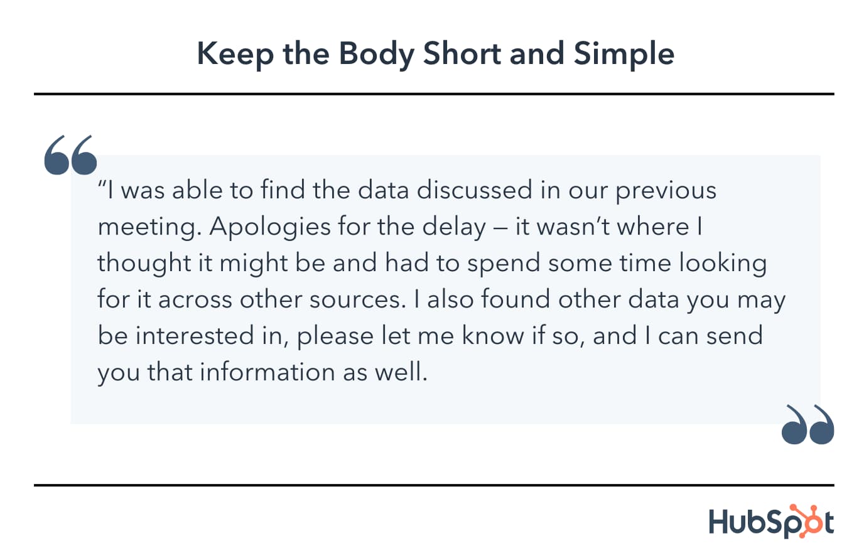Click the light blue quote box background
This screenshot has width=859, height=558.
coord(445,289)
